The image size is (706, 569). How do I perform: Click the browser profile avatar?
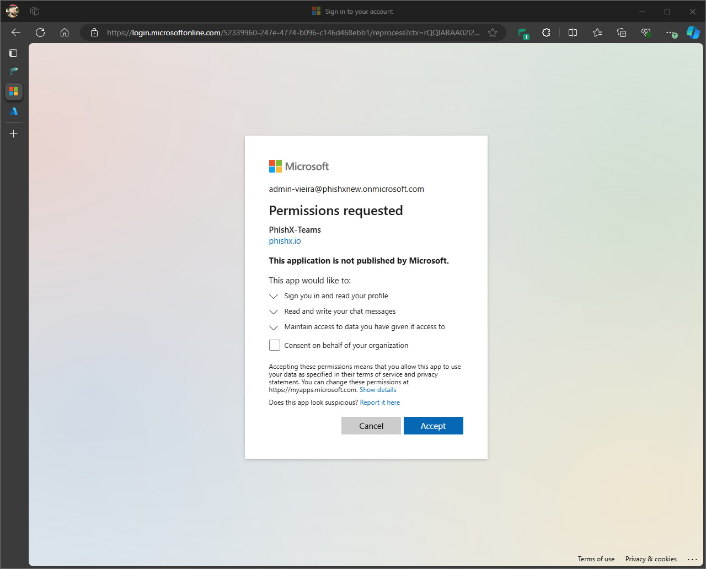(x=13, y=11)
